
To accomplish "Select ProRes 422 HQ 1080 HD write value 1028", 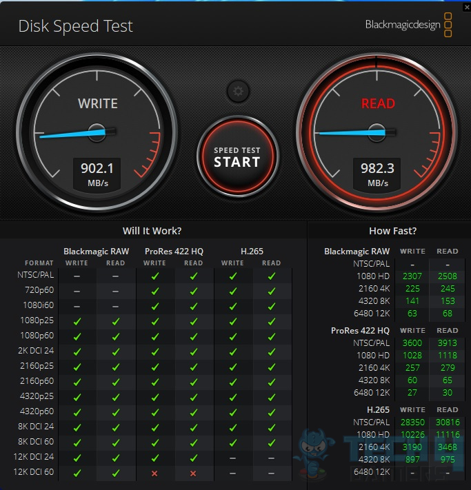I will (x=412, y=356).
